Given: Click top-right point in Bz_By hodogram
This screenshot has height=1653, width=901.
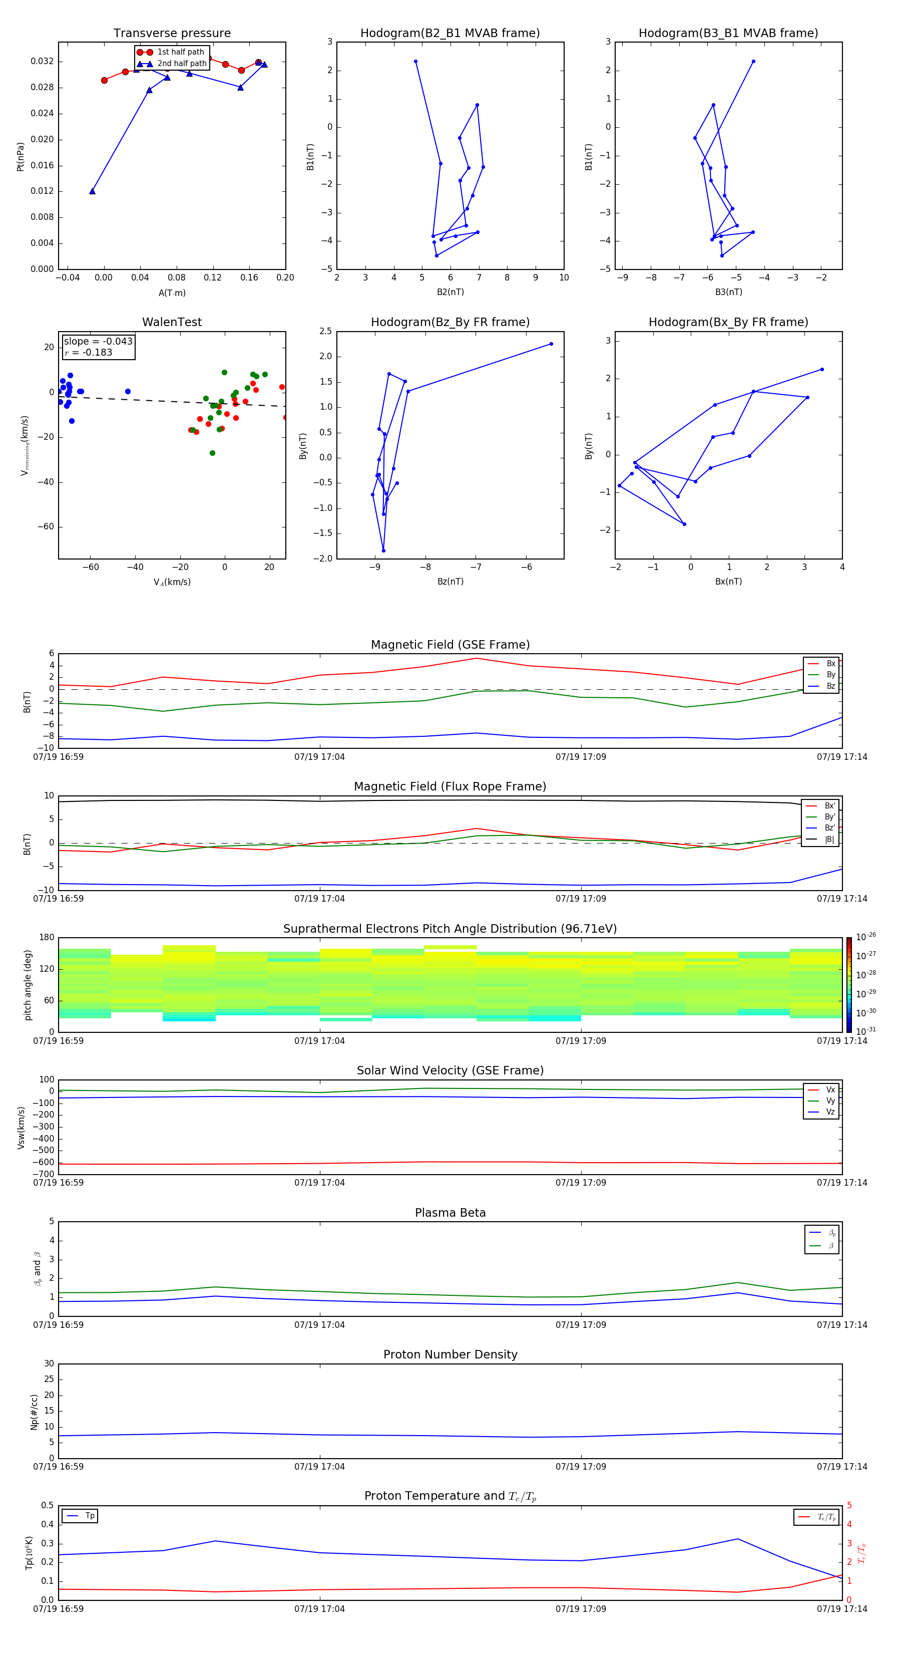Looking at the screenshot, I should 551,344.
